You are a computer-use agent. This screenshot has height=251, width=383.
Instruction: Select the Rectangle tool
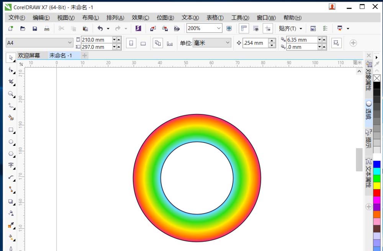pos(11,130)
